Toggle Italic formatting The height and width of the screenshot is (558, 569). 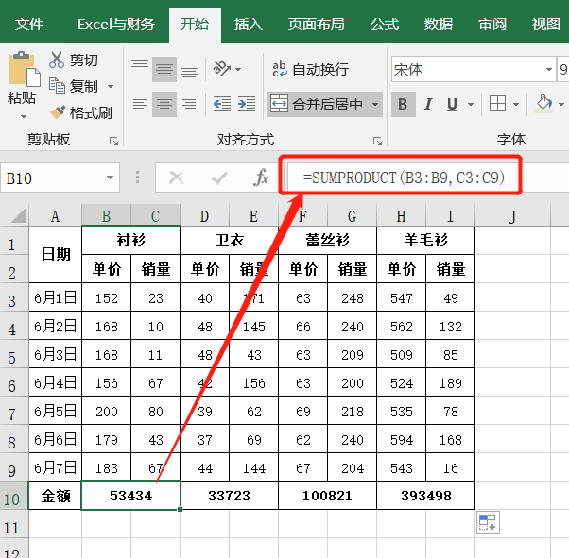click(428, 104)
